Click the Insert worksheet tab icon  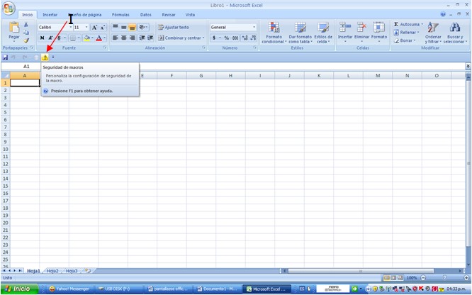coord(88,271)
